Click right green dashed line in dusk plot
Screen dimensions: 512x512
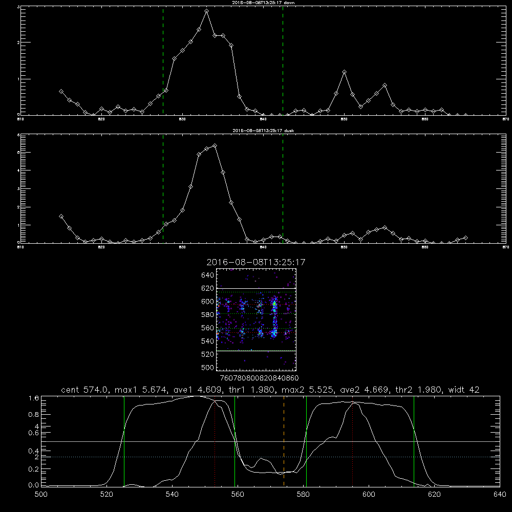coord(283,189)
